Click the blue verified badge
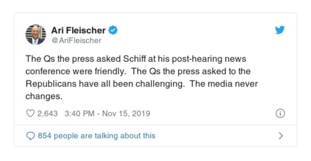This screenshot has height=161, width=311. tap(113, 30)
